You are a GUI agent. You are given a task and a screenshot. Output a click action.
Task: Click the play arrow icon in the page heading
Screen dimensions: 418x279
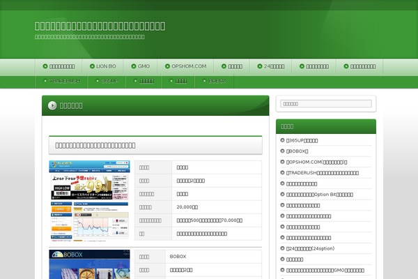coord(52,105)
